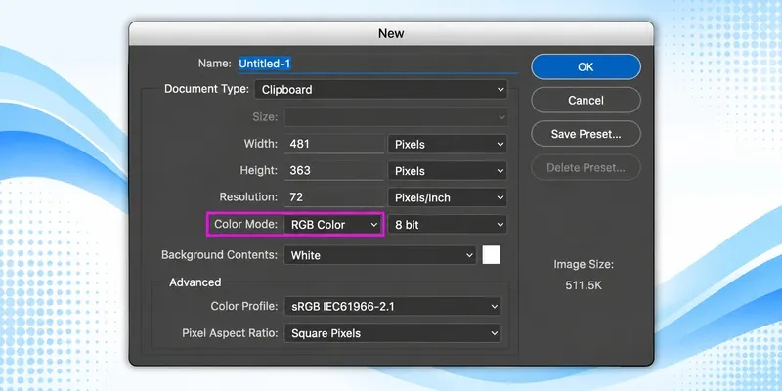Click the New dialog title
The width and height of the screenshot is (782, 391).
(x=391, y=33)
